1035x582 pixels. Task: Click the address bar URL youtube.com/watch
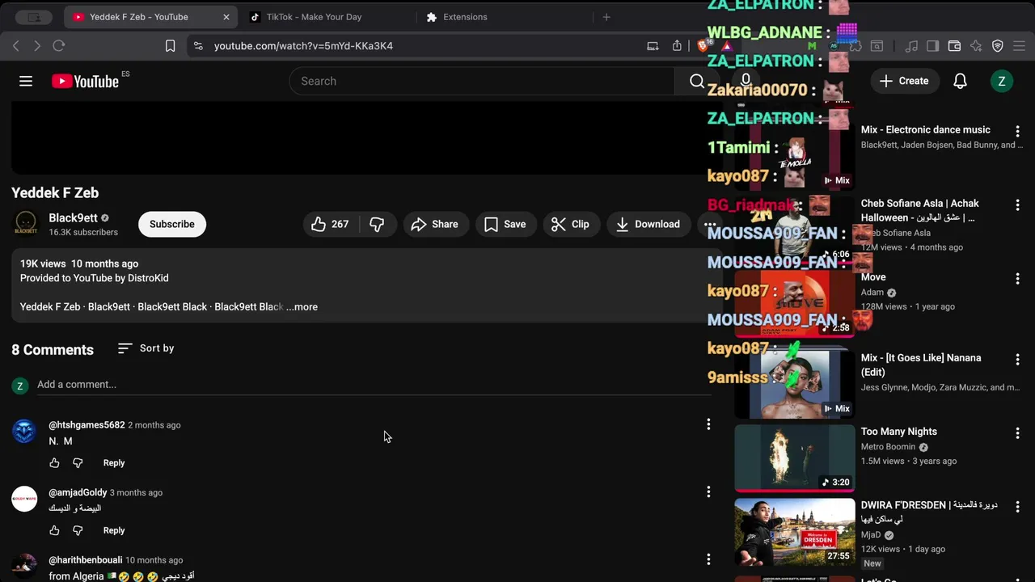point(303,46)
